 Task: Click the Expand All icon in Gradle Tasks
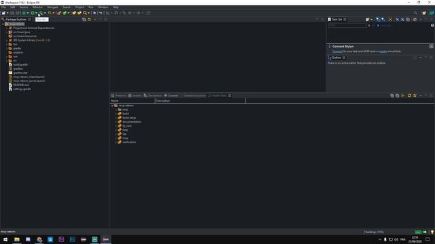pyautogui.click(x=392, y=96)
